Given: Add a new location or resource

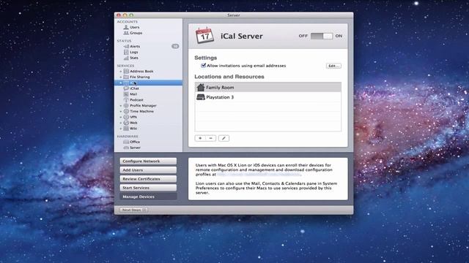Looking at the screenshot, I should pyautogui.click(x=200, y=138).
